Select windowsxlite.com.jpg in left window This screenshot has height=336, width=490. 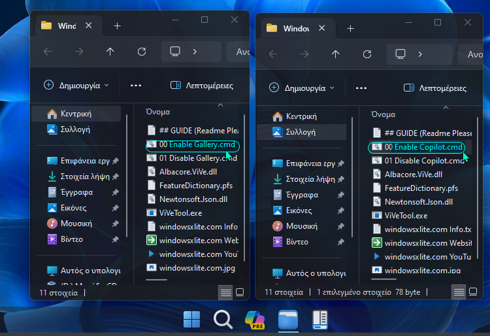[x=191, y=268]
